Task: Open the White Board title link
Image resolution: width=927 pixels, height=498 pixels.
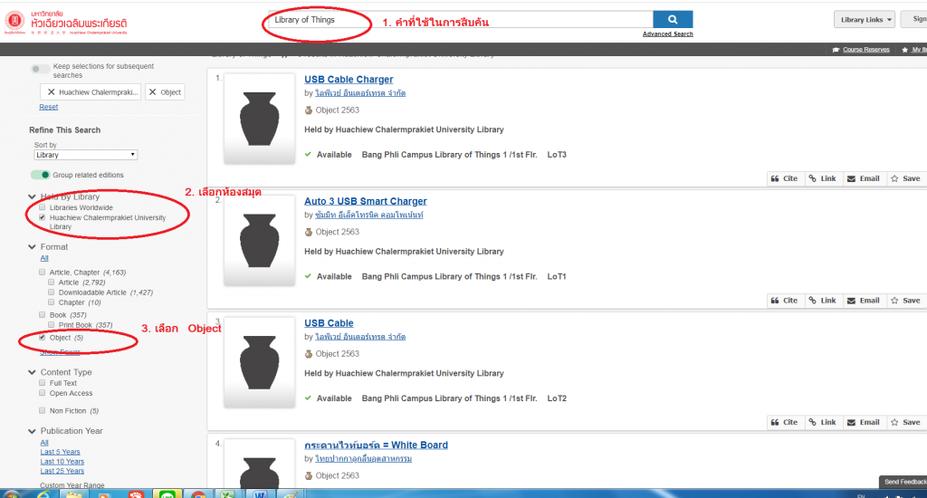Action: point(376,445)
